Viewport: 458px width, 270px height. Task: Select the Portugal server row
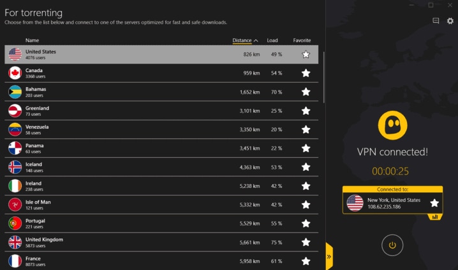(x=161, y=224)
